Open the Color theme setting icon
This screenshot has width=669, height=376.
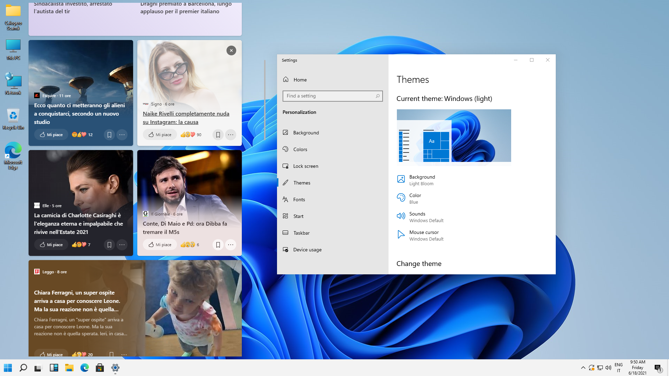point(401,198)
